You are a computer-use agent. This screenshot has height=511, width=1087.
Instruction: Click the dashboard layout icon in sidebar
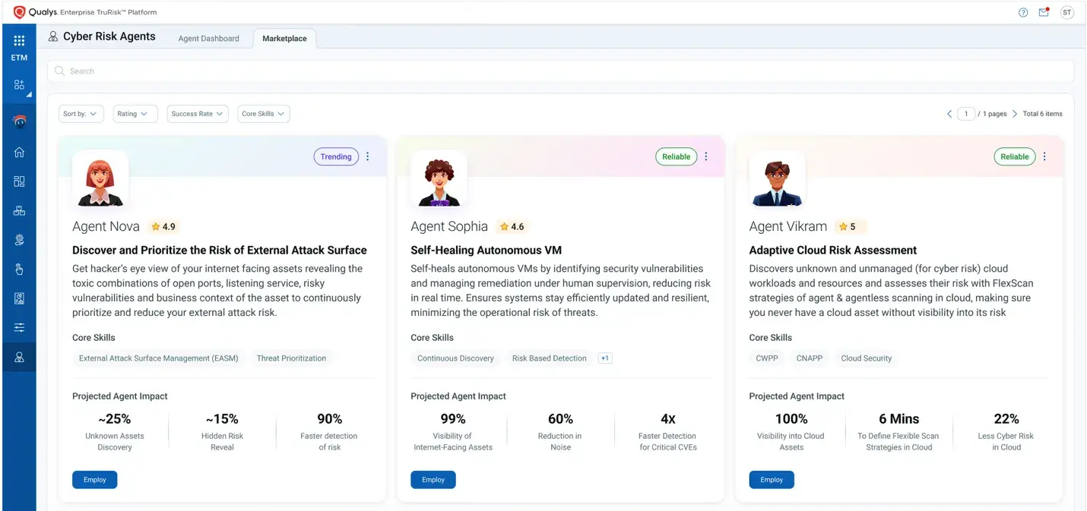click(19, 181)
